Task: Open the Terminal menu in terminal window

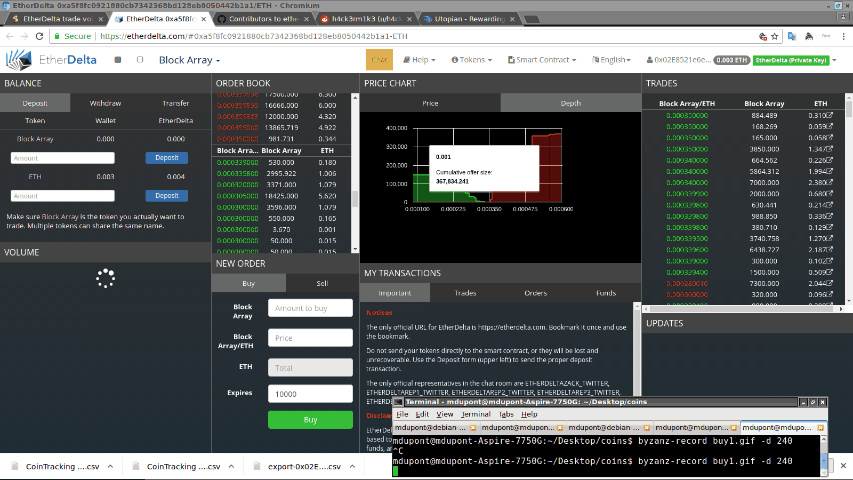Action: point(476,414)
